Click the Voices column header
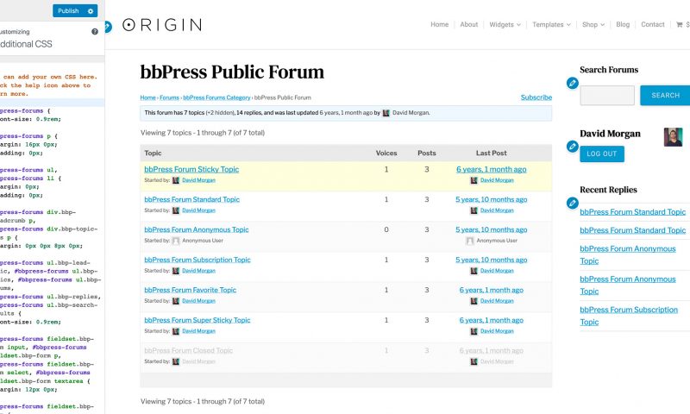The image size is (690, 414). pos(386,154)
